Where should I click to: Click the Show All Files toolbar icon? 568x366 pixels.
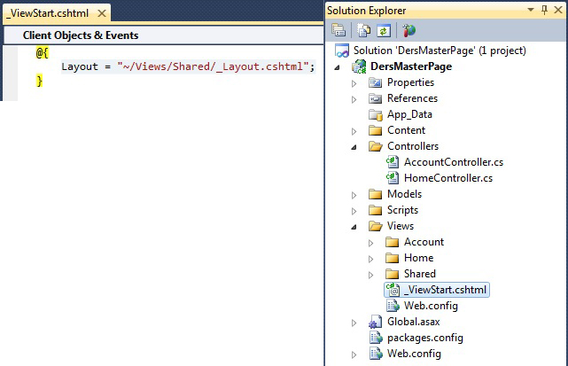(x=363, y=30)
